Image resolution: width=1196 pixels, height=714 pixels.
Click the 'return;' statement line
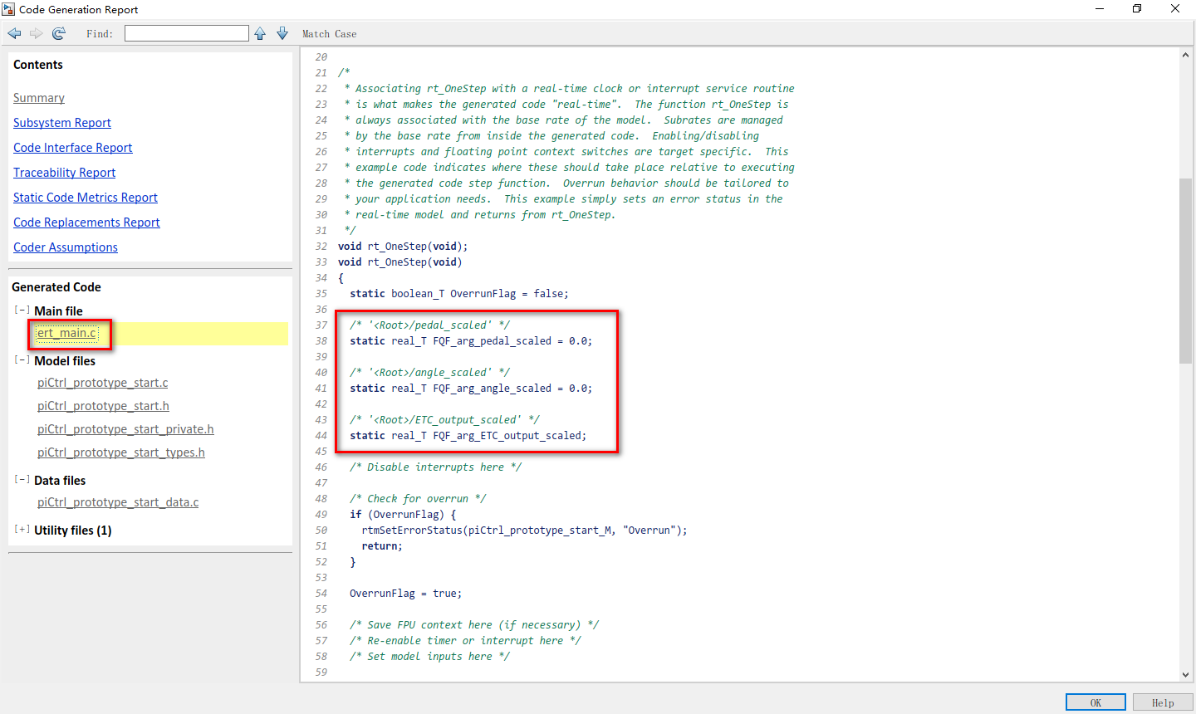(x=382, y=546)
